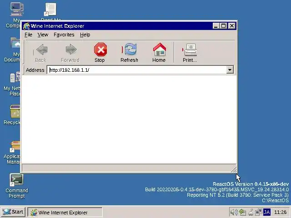This screenshot has height=218, width=291.
Task: Open the File menu
Action: click(28, 35)
